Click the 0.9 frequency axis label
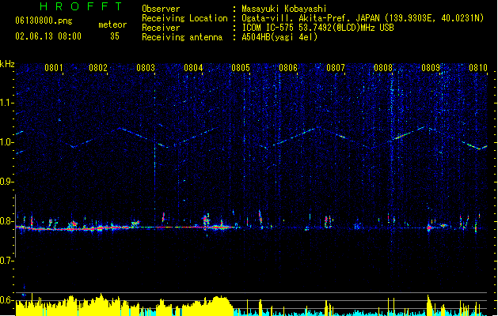Screen dimensions: 498x316 (6, 182)
